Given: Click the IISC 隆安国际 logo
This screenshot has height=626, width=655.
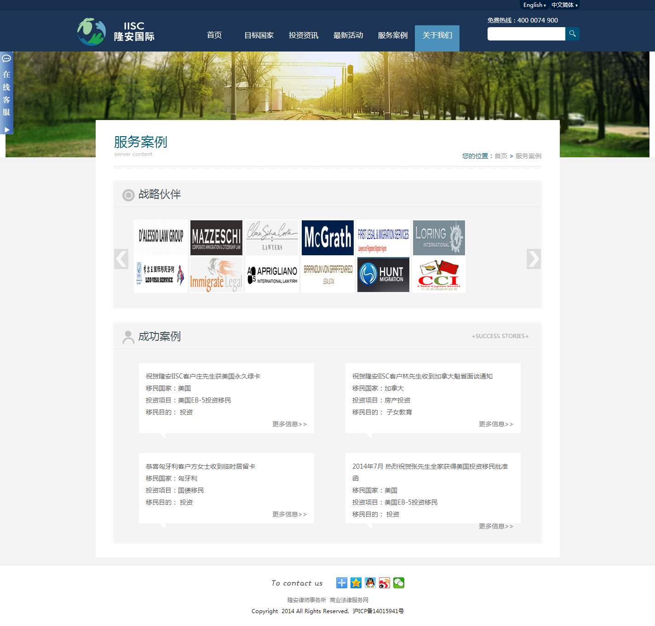Looking at the screenshot, I should point(115,32).
